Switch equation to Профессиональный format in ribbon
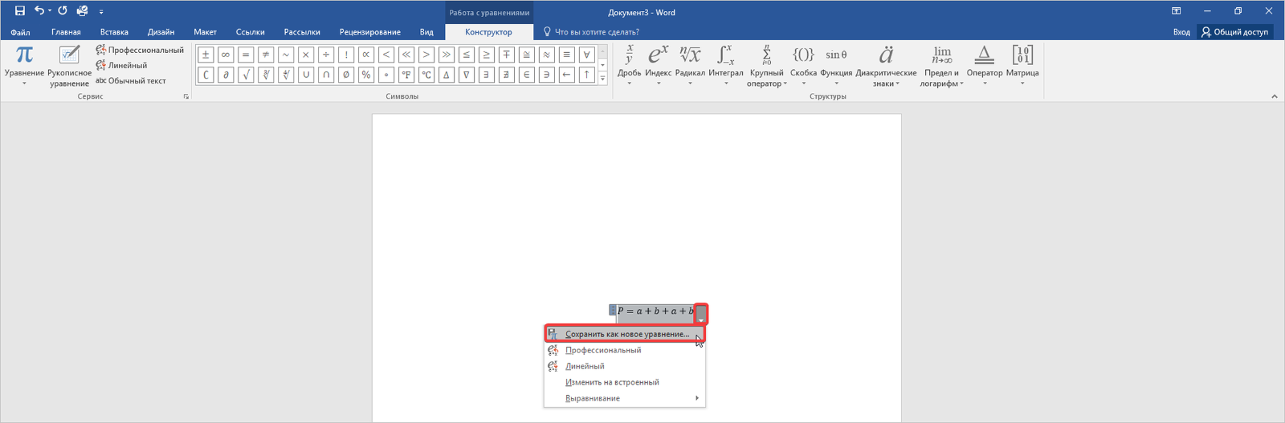Viewport: 1285px width, 423px height. tap(140, 50)
